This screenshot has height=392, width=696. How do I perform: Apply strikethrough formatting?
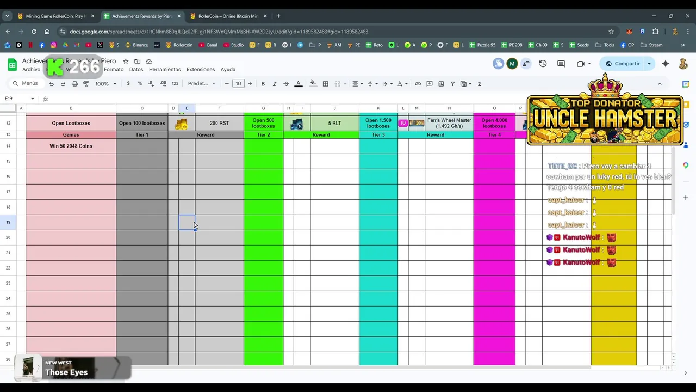coord(287,84)
